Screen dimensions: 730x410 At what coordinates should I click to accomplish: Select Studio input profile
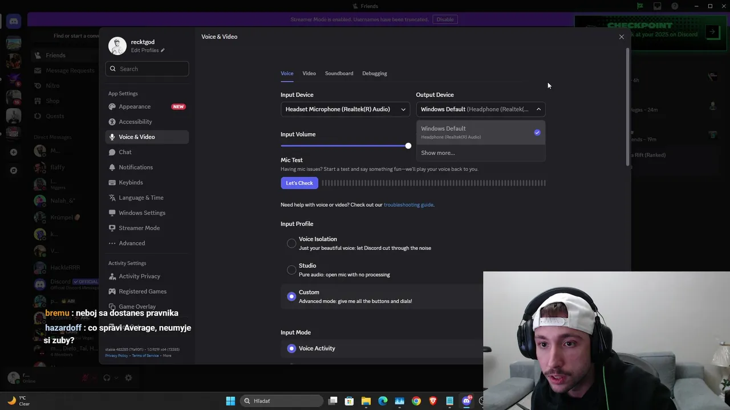(x=291, y=270)
